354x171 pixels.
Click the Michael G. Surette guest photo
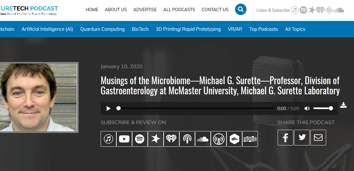pyautogui.click(x=39, y=97)
